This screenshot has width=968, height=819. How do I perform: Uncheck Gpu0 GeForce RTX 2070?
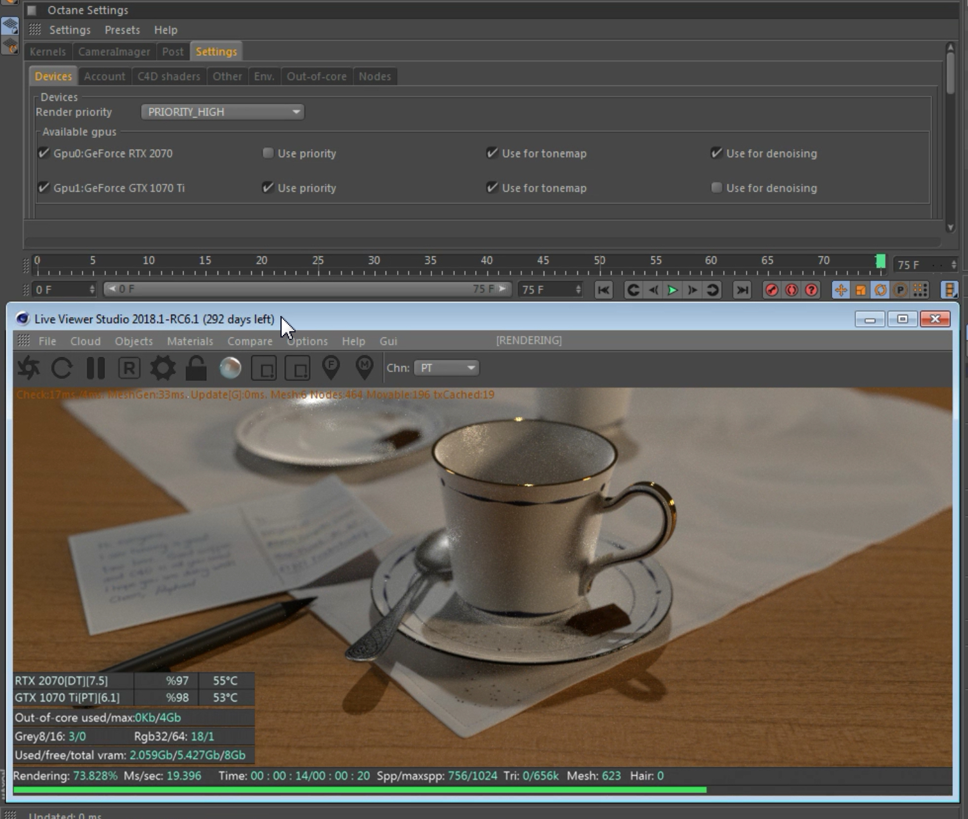[44, 153]
